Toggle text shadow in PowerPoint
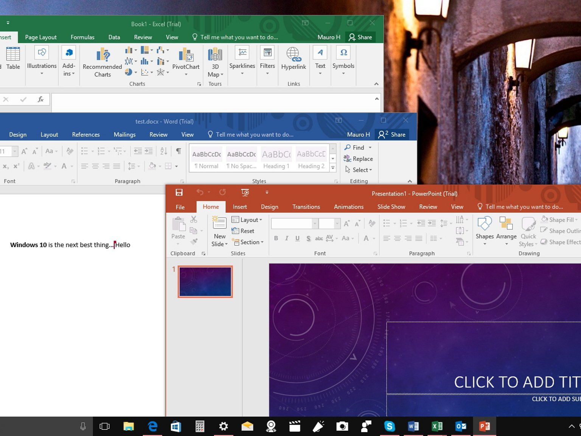Image resolution: width=581 pixels, height=436 pixels. click(x=308, y=238)
